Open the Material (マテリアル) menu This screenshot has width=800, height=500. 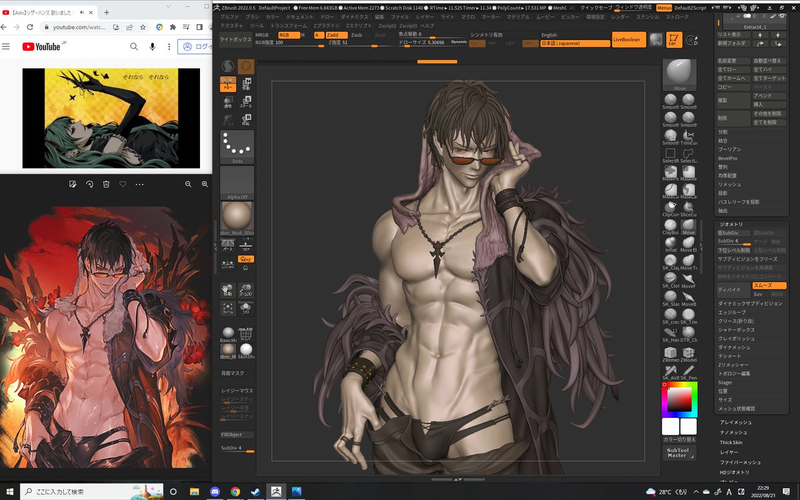point(518,16)
